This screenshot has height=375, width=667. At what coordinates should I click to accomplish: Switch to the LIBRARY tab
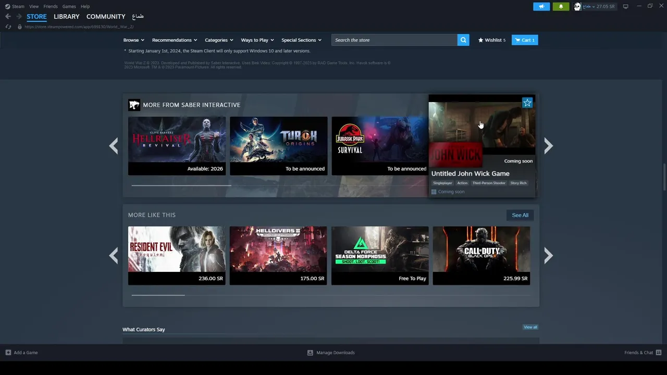coord(67,17)
